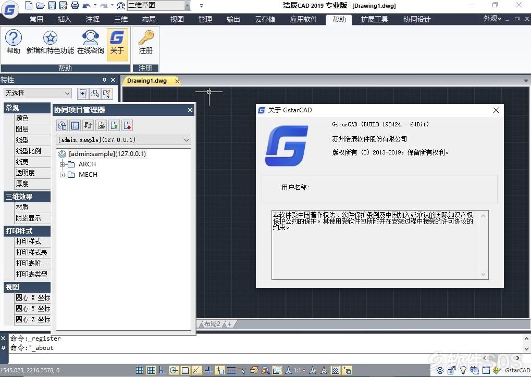Screen dimensions: 531x377
Task: Open the [admin:sample](127.0.0.1) project dropdown
Action: pos(124,140)
